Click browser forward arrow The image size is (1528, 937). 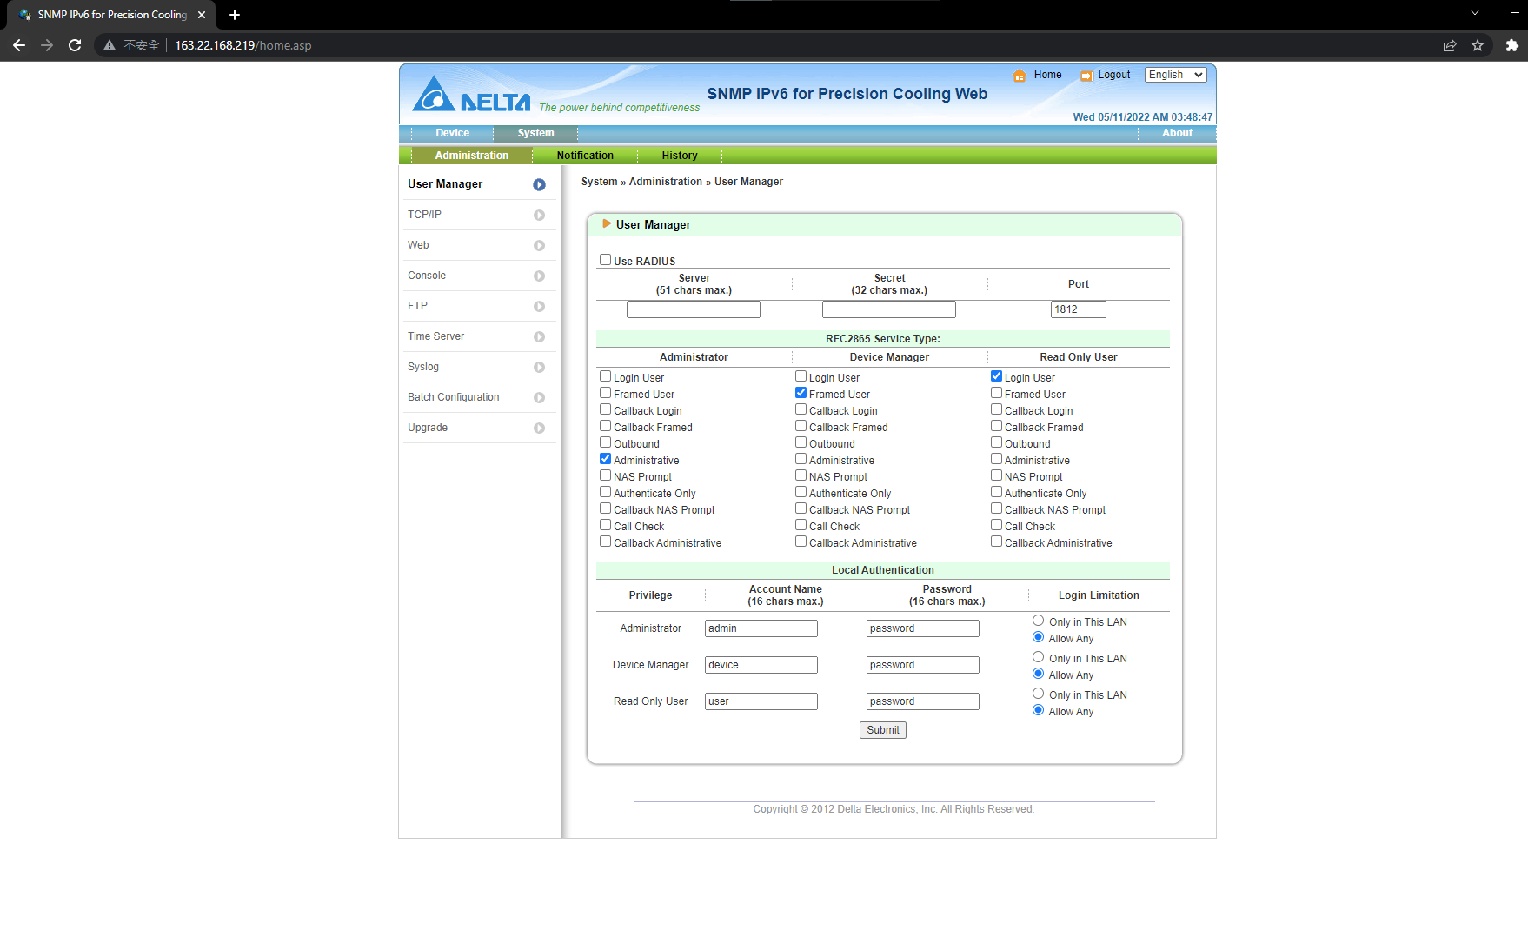click(47, 45)
